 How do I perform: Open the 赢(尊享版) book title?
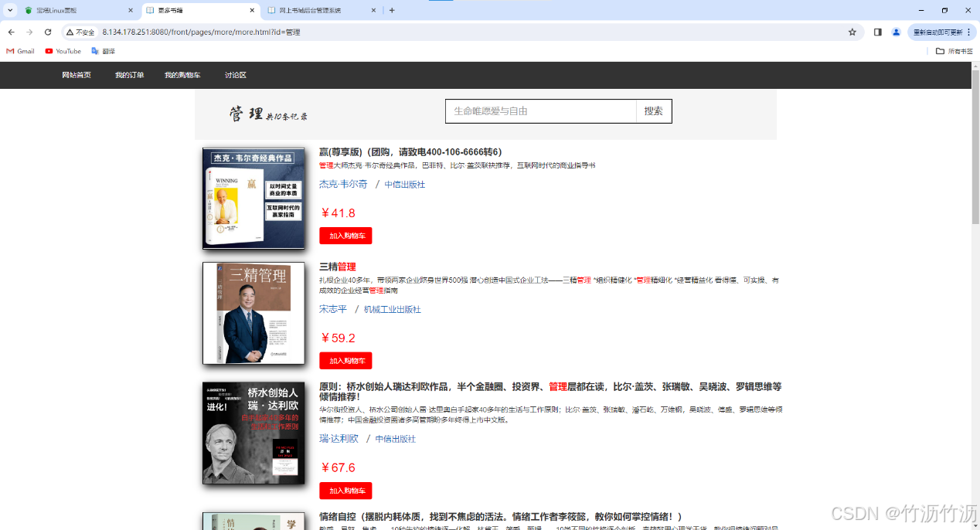pyautogui.click(x=410, y=152)
